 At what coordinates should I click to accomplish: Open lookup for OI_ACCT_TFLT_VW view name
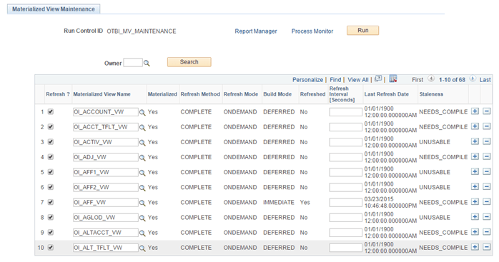point(142,127)
